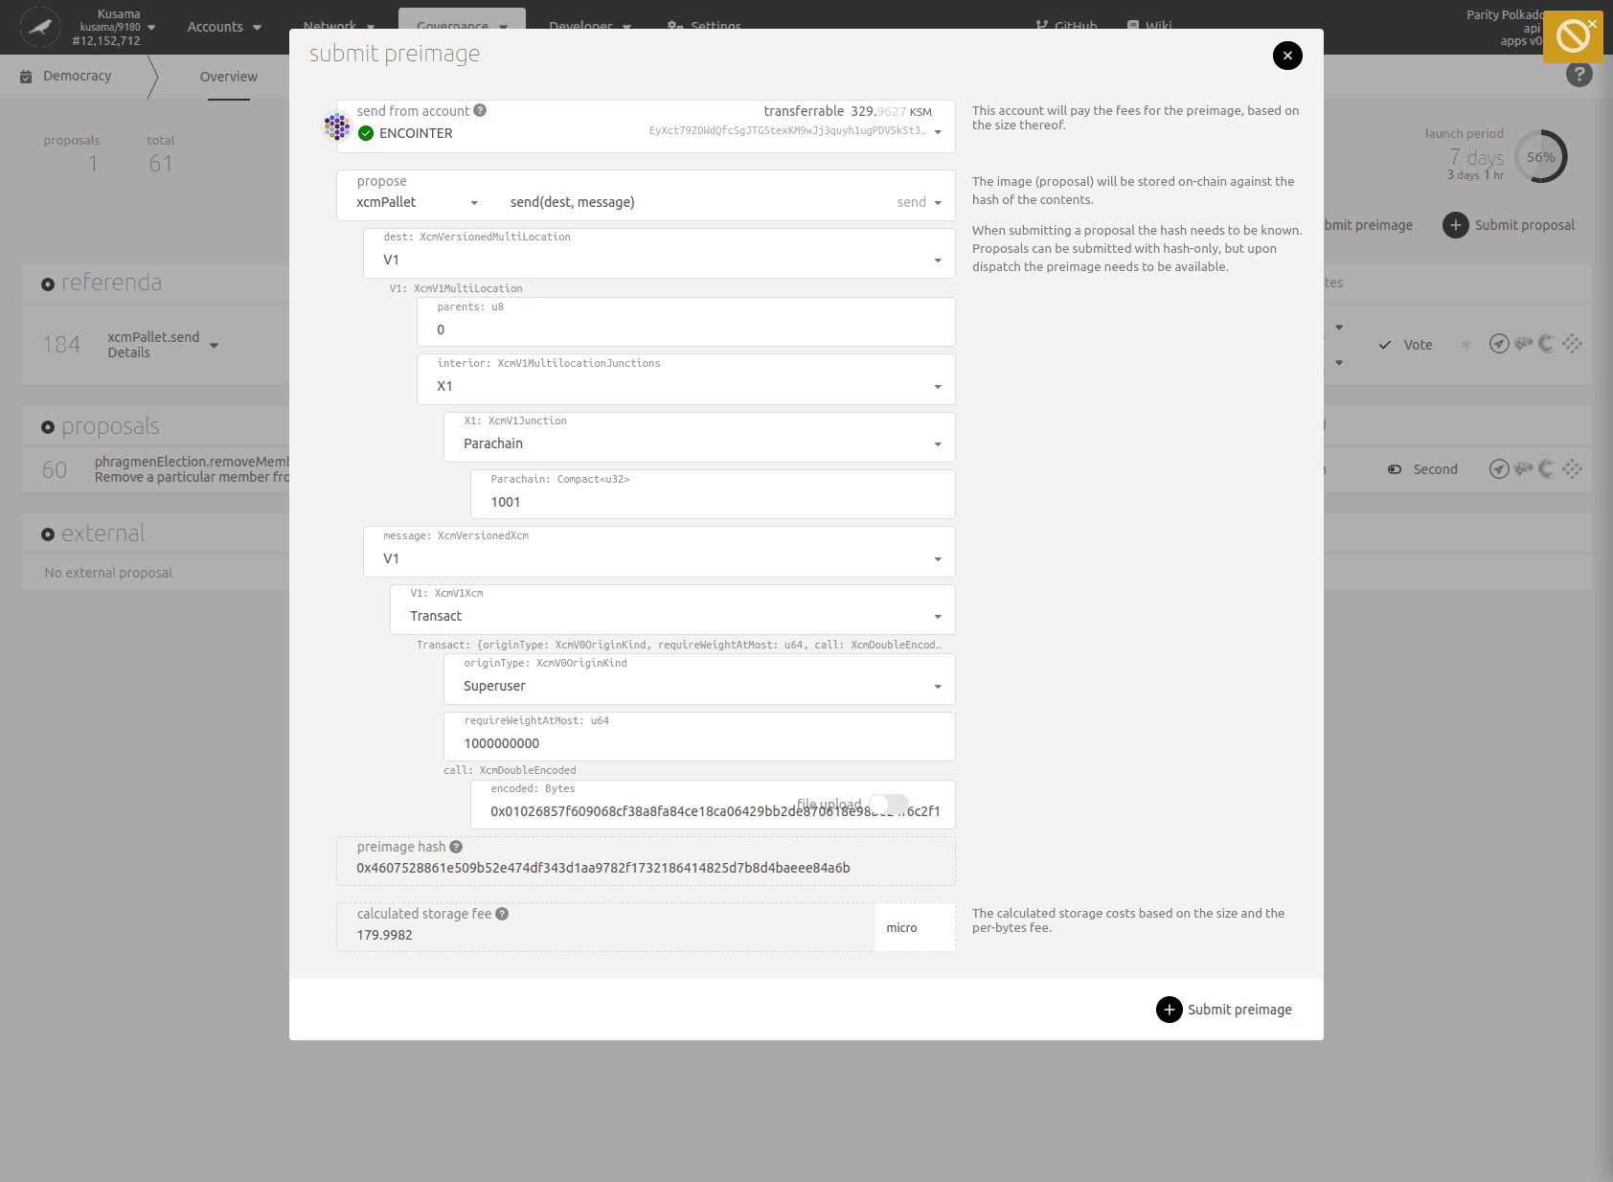
Task: Click the Submit proposal button
Action: [x=1509, y=225]
